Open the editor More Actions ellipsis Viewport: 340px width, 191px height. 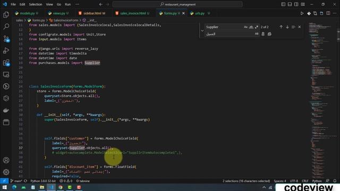(x=335, y=13)
